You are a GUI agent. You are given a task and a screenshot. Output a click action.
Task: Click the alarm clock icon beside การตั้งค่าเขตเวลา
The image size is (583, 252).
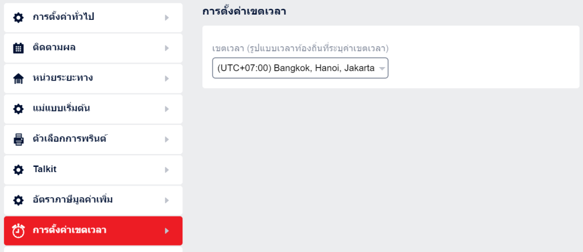coord(18,231)
